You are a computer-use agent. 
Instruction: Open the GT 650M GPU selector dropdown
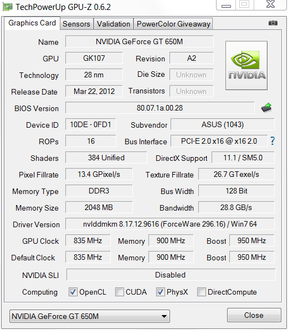pos(90,316)
